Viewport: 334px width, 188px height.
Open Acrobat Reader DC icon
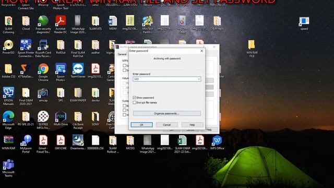61,21
